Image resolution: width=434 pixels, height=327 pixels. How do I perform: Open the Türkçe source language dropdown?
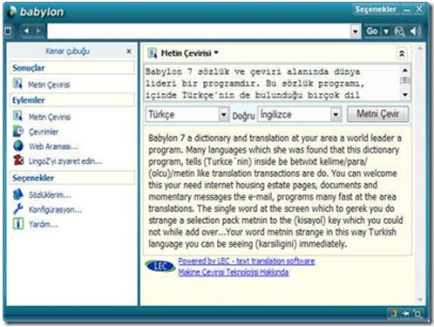tap(223, 114)
